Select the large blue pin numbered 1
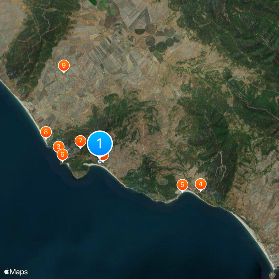Image resolution: width=279 pixels, height=279 pixels. click(x=100, y=143)
